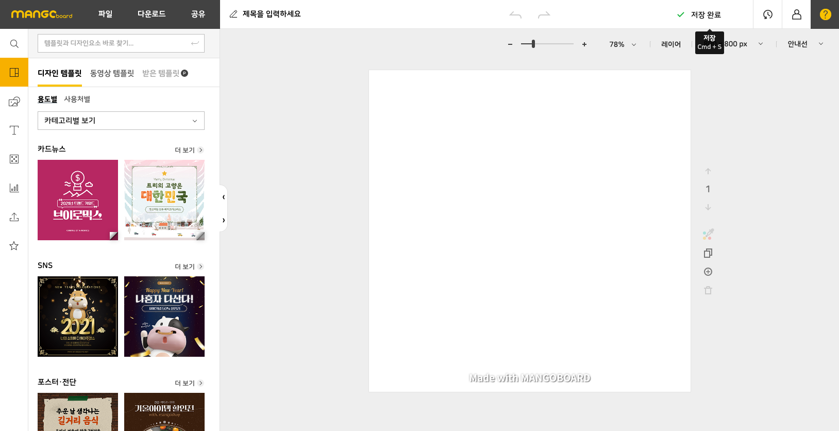Click the search submit arrow icon
This screenshot has height=431, width=839.
coord(195,43)
